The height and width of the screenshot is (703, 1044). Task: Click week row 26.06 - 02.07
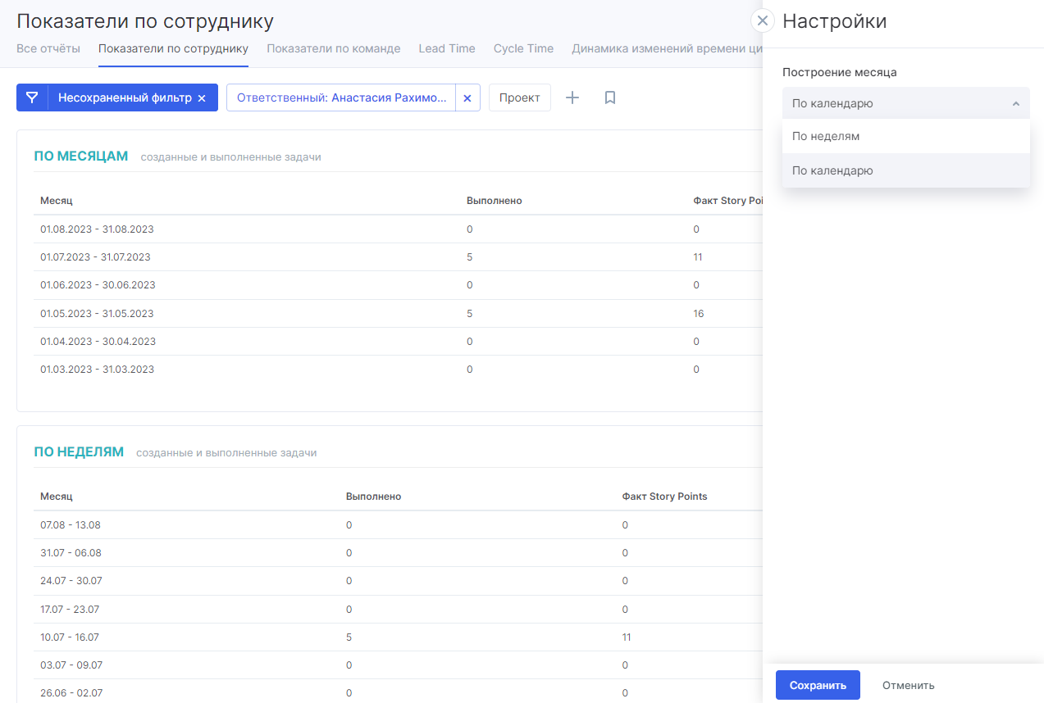tap(398, 693)
